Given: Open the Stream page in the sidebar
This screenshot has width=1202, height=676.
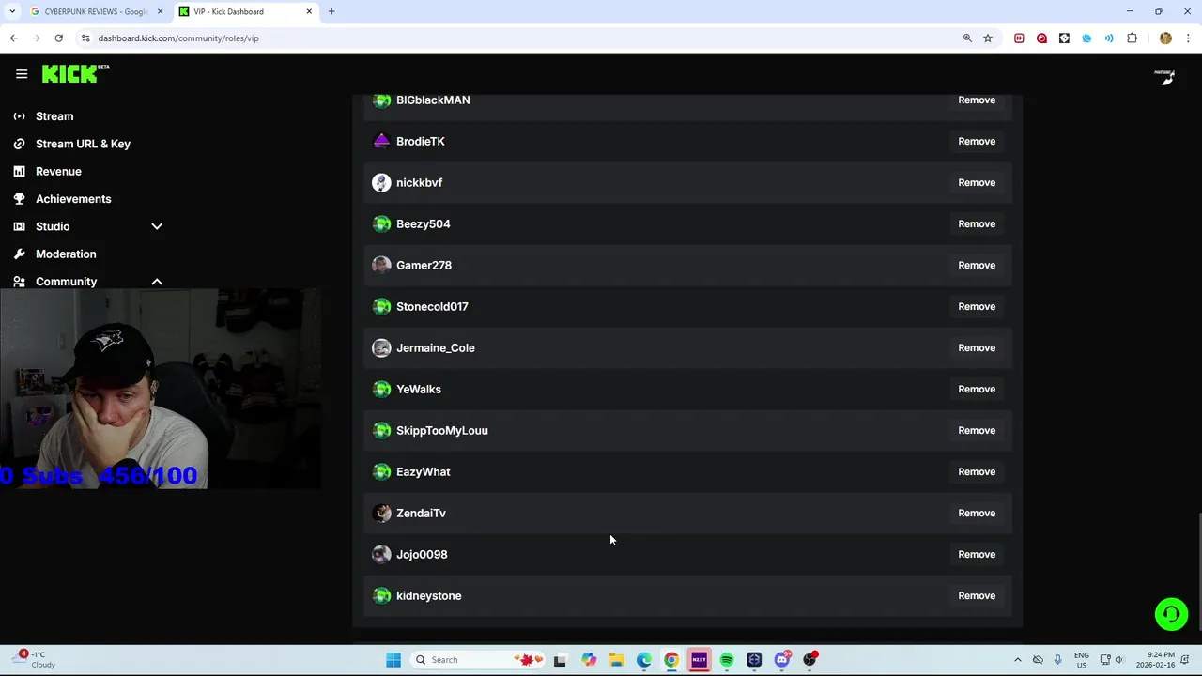Looking at the screenshot, I should click(54, 116).
